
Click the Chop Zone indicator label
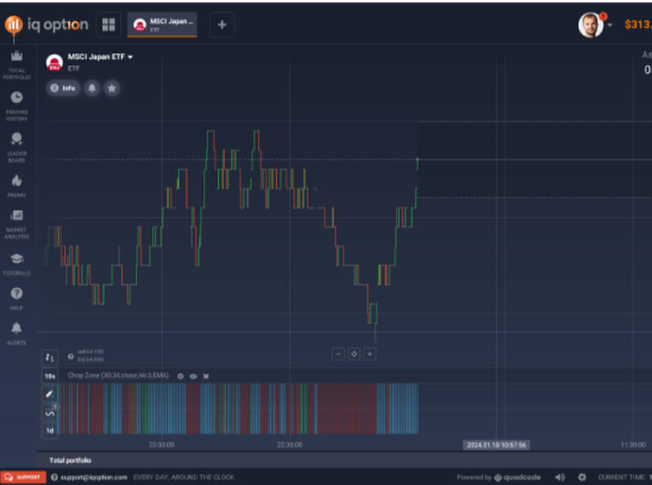tap(118, 376)
